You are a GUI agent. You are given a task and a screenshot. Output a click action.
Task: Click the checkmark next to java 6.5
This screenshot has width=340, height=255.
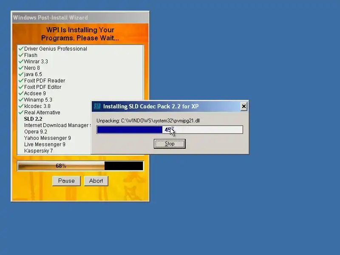click(x=21, y=74)
